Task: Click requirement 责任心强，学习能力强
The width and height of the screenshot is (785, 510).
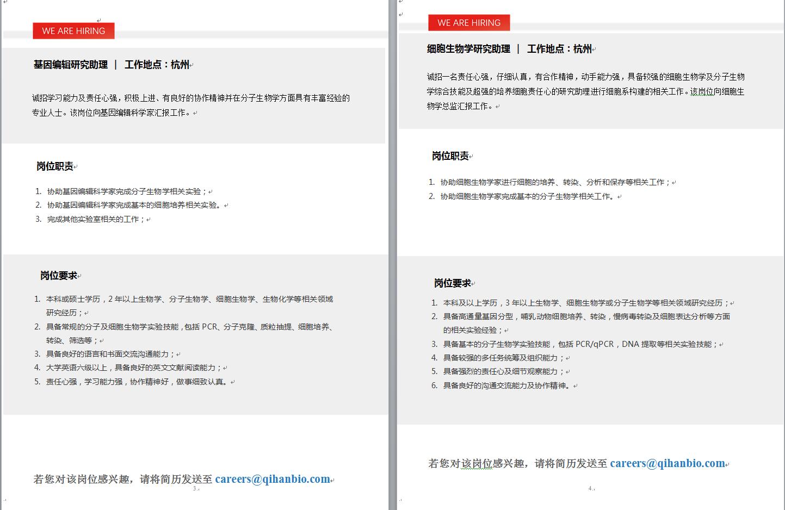Action: pos(138,382)
